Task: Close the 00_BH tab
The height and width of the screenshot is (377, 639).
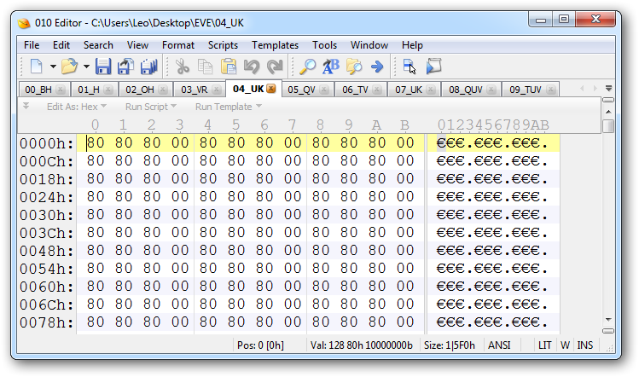Action: tap(61, 90)
